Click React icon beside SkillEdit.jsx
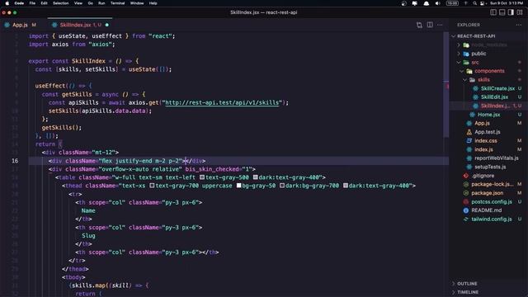 point(475,97)
